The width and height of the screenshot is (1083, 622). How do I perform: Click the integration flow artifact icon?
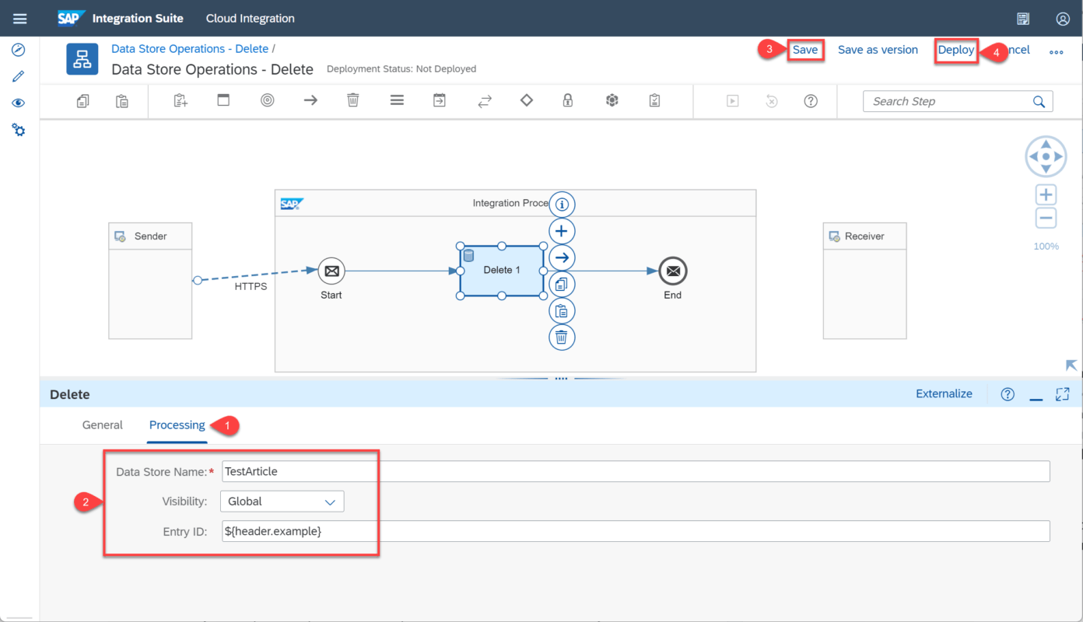pos(82,59)
